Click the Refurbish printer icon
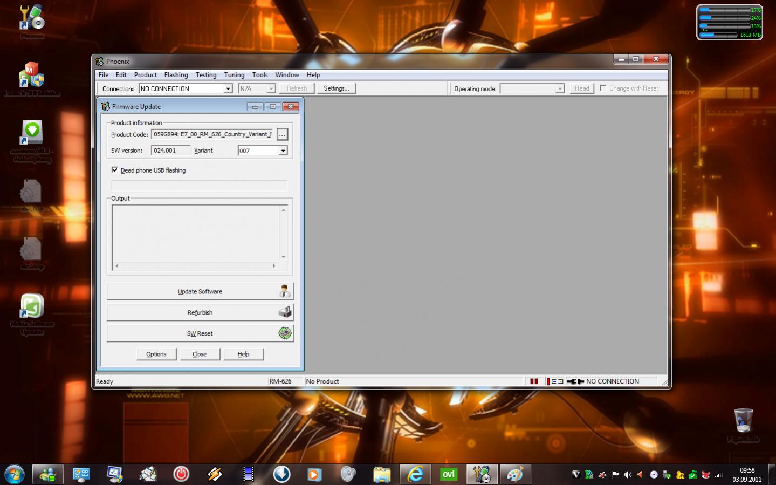 pyautogui.click(x=285, y=312)
